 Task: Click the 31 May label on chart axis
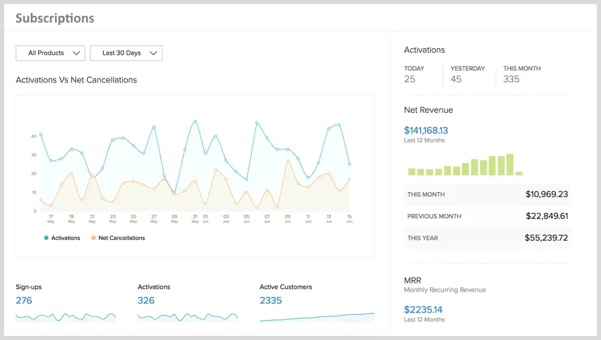[195, 219]
